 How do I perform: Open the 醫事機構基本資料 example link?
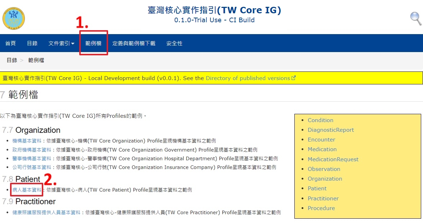tap(32, 158)
